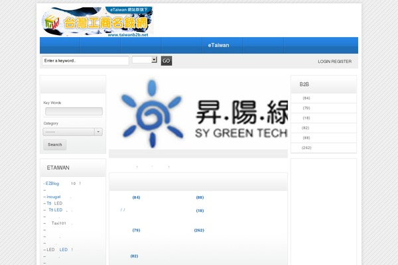Screen dimensions: 398x265
Task: Open the center category link showing (84)
Action: [x=136, y=197]
